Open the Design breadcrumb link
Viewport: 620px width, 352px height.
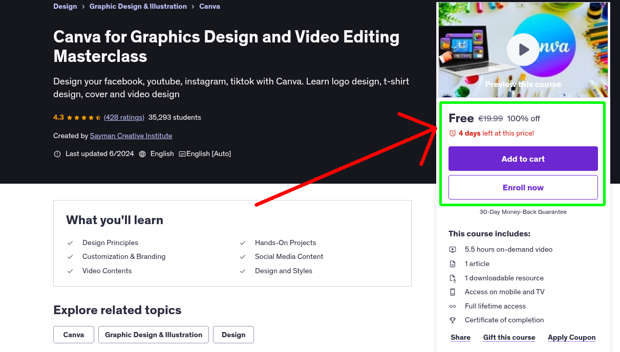pos(65,6)
